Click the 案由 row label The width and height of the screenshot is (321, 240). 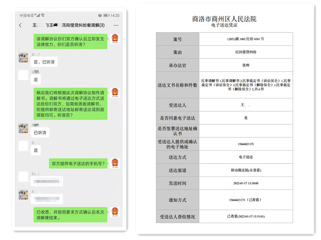177,52
